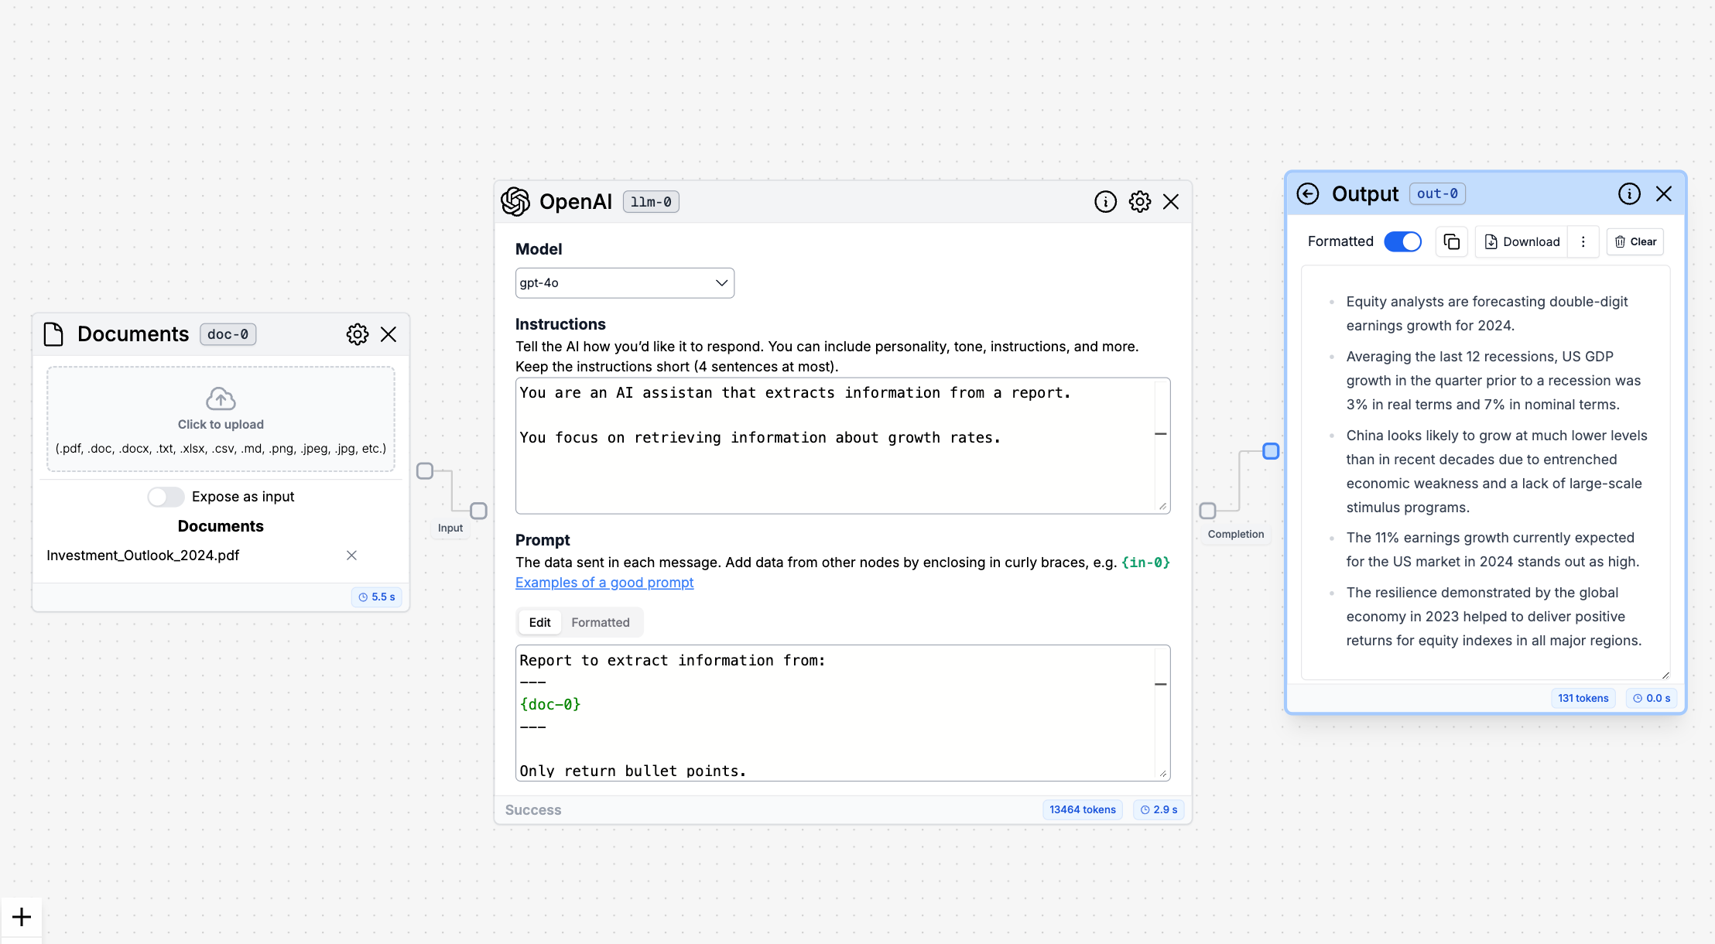Click the copy icon in Output panel
The height and width of the screenshot is (944, 1715).
pyautogui.click(x=1451, y=242)
